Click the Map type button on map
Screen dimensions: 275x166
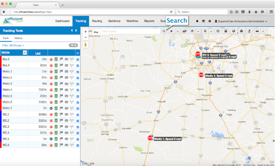pos(96,32)
